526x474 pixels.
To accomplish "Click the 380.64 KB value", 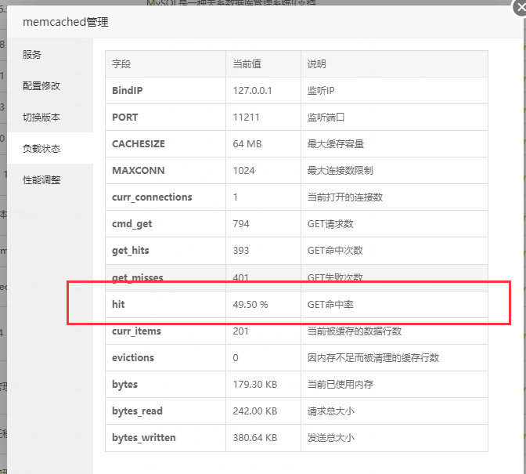I will click(x=255, y=438).
